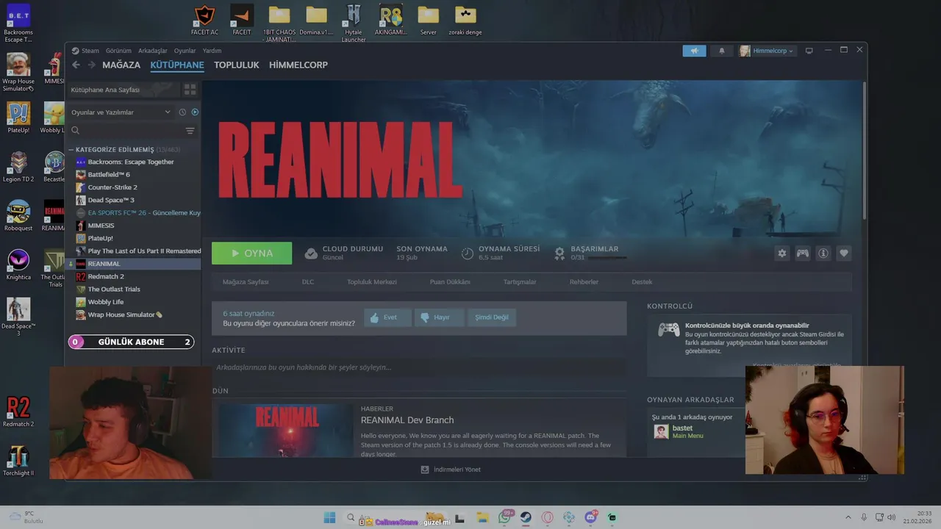
Task: Switch to the MAĞAZA tab
Action: tap(121, 65)
